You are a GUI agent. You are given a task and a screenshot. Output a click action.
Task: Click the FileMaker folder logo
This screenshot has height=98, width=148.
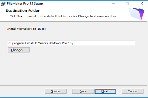point(136,14)
